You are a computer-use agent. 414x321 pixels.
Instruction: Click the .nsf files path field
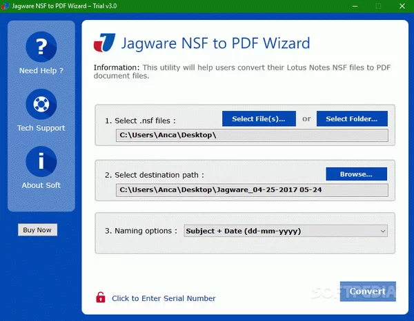[252, 135]
